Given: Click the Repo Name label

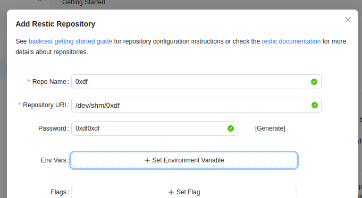Looking at the screenshot, I should click(x=49, y=82).
